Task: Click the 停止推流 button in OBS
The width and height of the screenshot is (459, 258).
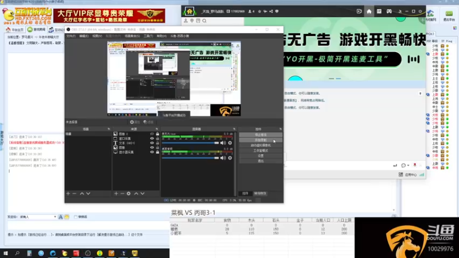Action: coord(260,135)
